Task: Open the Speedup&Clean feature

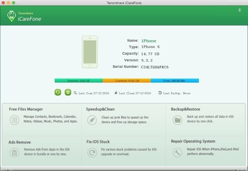Action: coord(100,109)
